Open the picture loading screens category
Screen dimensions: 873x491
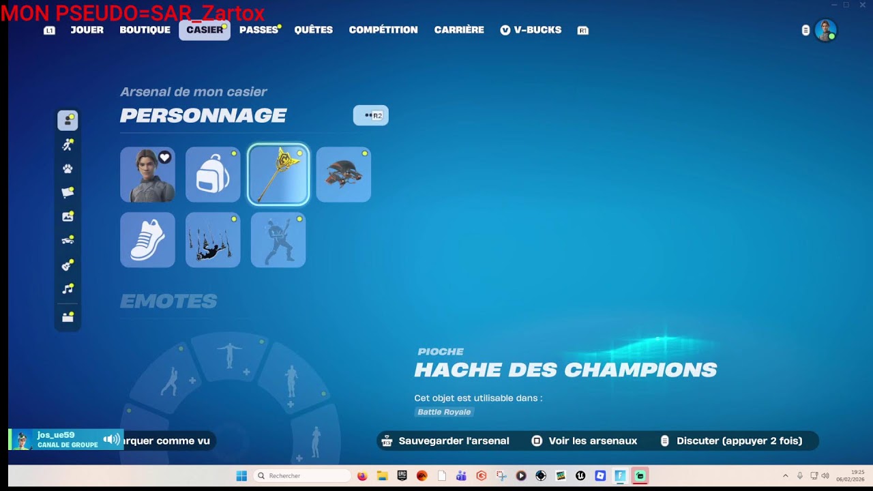68,216
